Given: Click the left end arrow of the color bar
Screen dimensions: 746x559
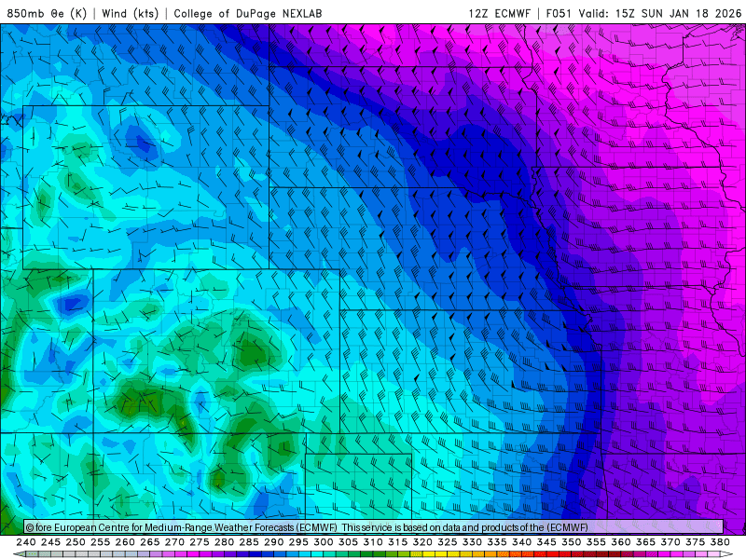Looking at the screenshot, I should click(19, 554).
